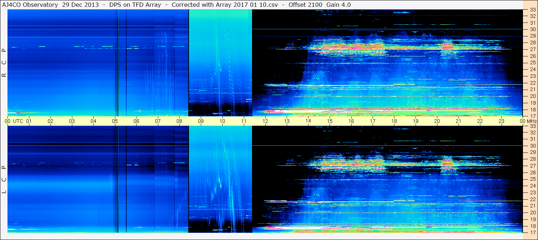Screen dimensions: 538x240
Task: Click the 26 MHz tick of LCP panel
Action: [533, 172]
